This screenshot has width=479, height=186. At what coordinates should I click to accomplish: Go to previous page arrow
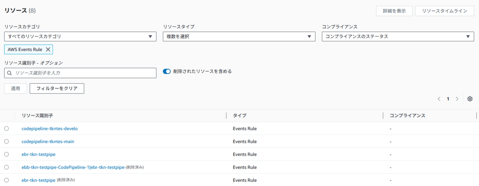[439, 99]
